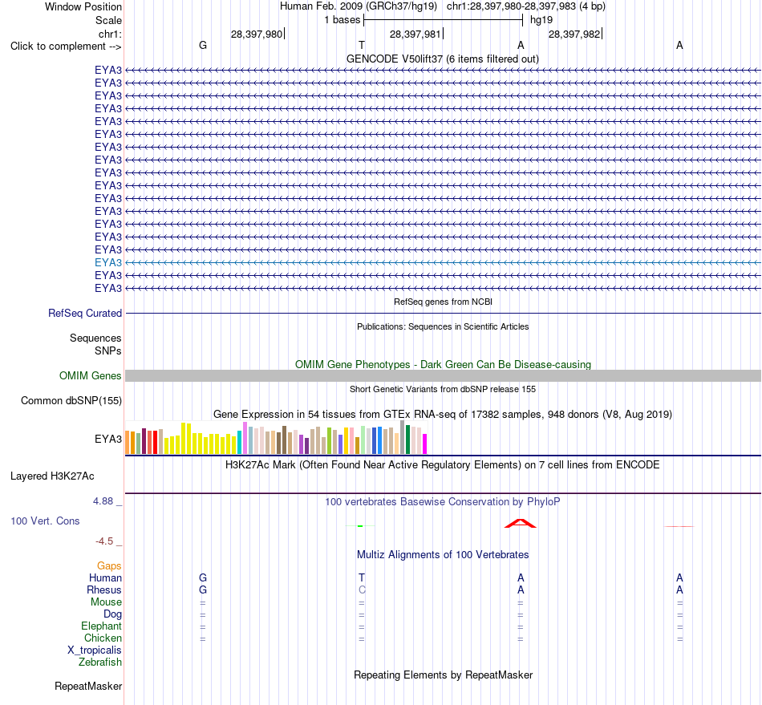Click the Human G base in Multiz
This screenshot has width=762, height=705.
point(203,577)
